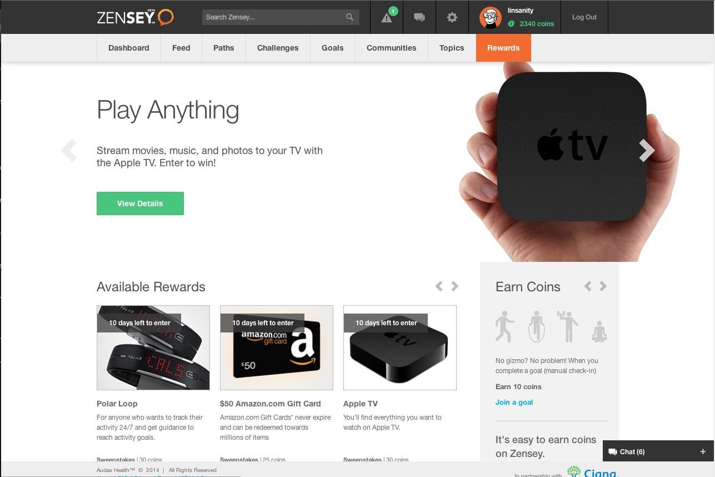
Task: Follow the Join a goal link
Action: (514, 403)
